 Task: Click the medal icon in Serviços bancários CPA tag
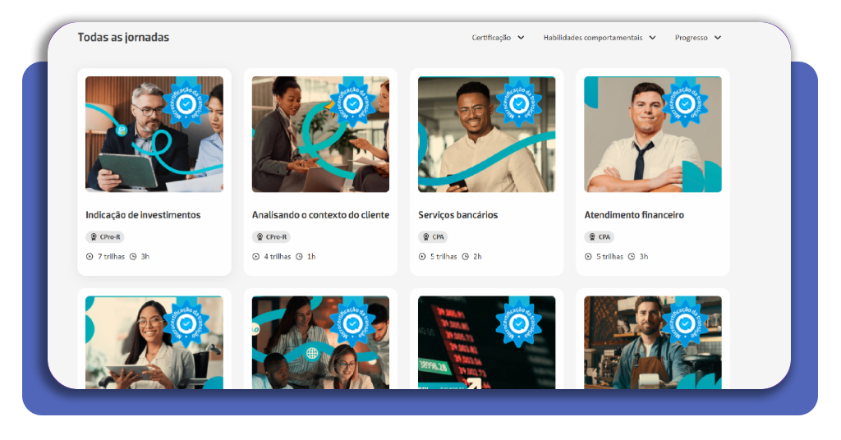426,236
